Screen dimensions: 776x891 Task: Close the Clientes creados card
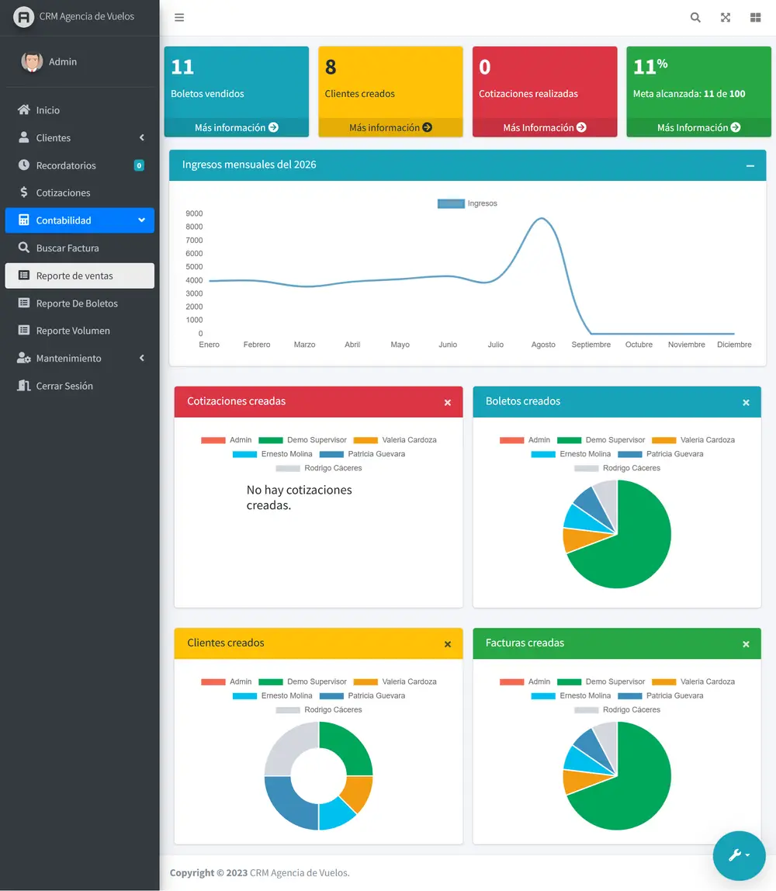point(448,644)
